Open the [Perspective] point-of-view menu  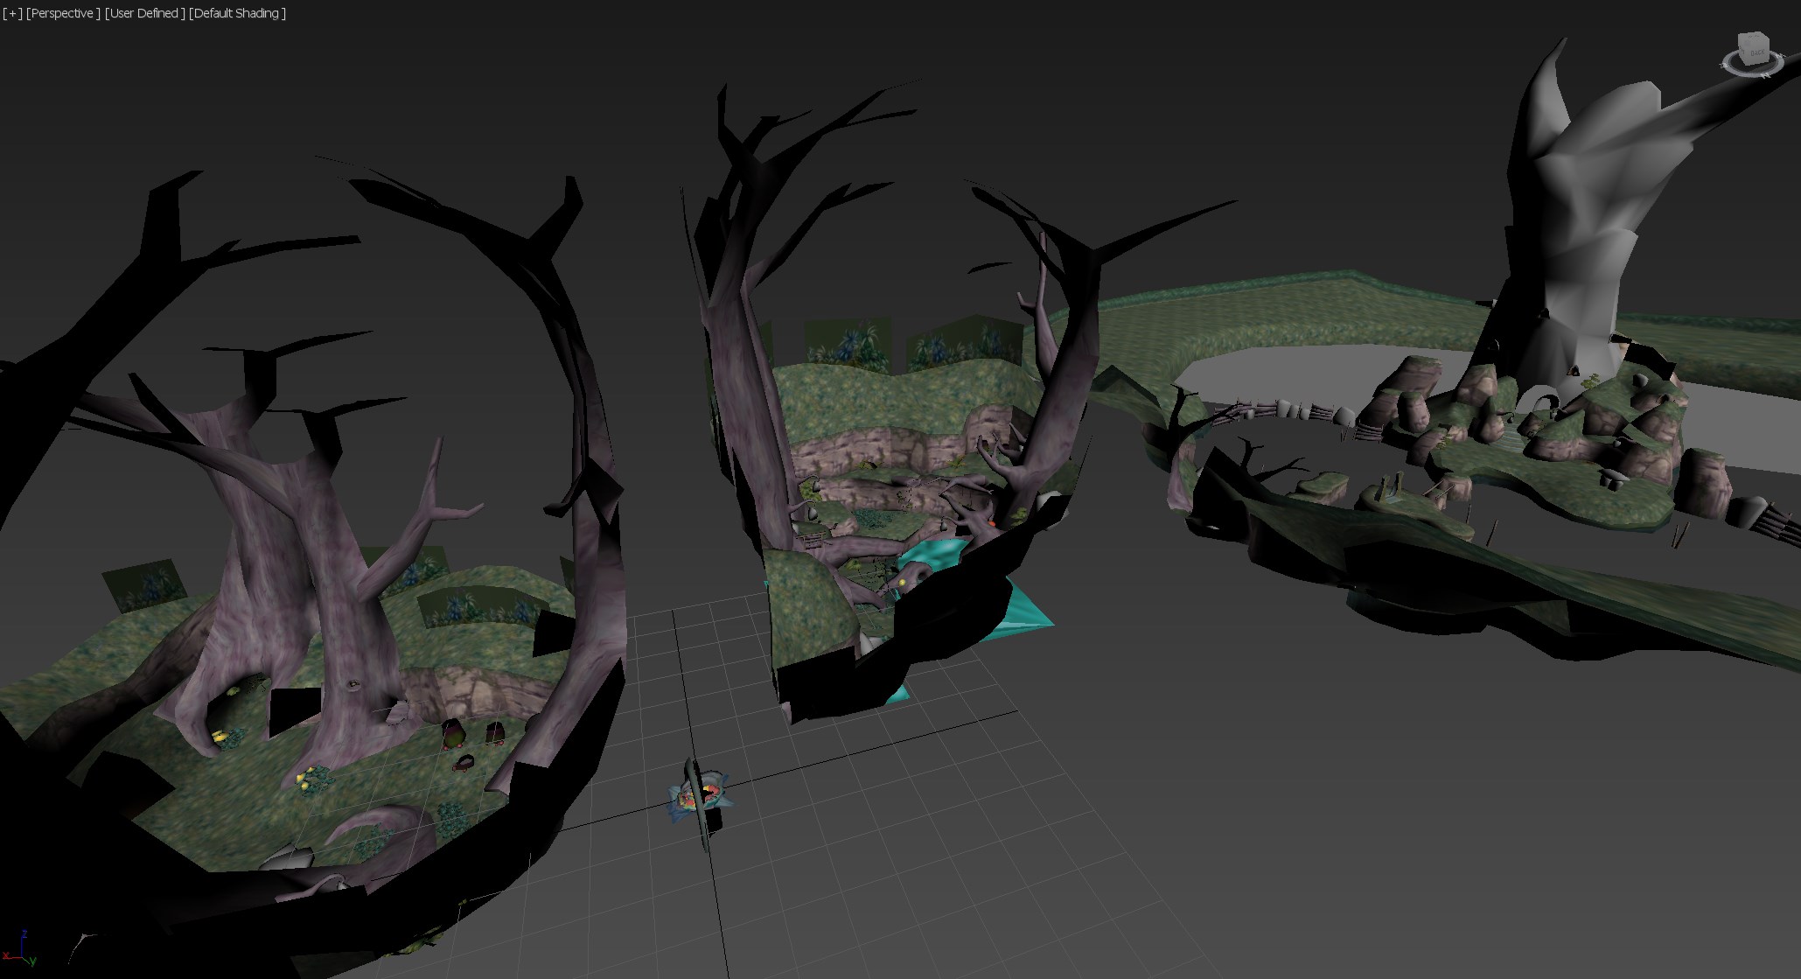[x=63, y=13]
